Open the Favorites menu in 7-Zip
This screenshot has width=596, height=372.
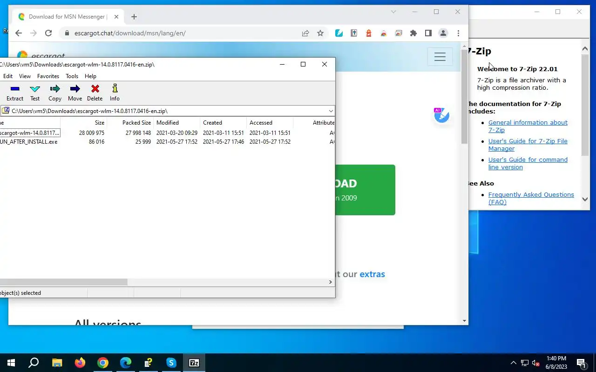click(x=48, y=76)
